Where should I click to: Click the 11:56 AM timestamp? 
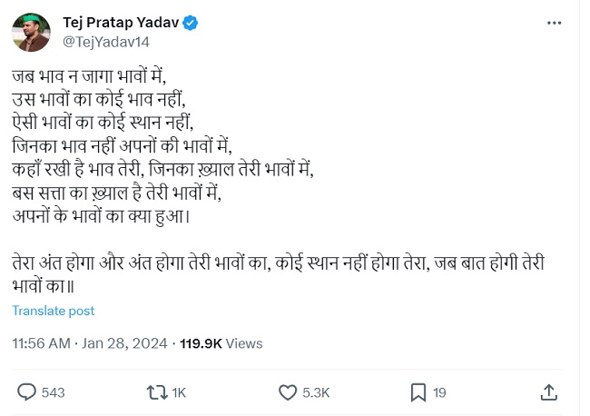(41, 343)
